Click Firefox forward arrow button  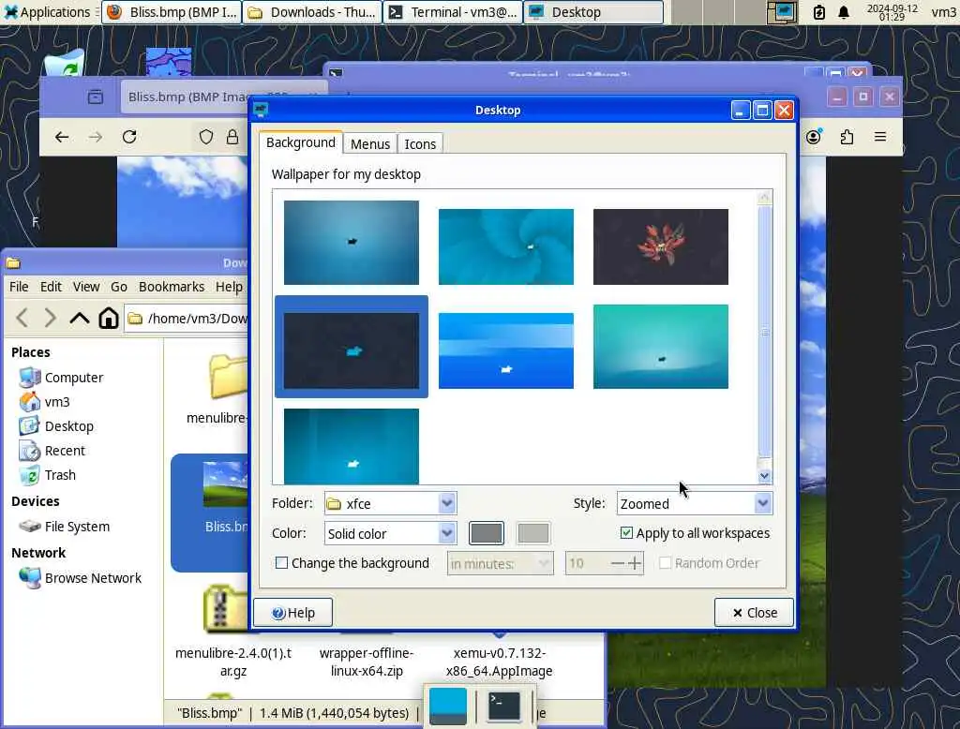pyautogui.click(x=96, y=137)
